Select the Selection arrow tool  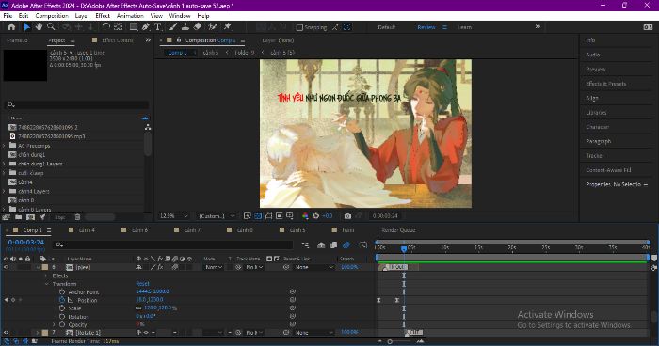[27, 27]
